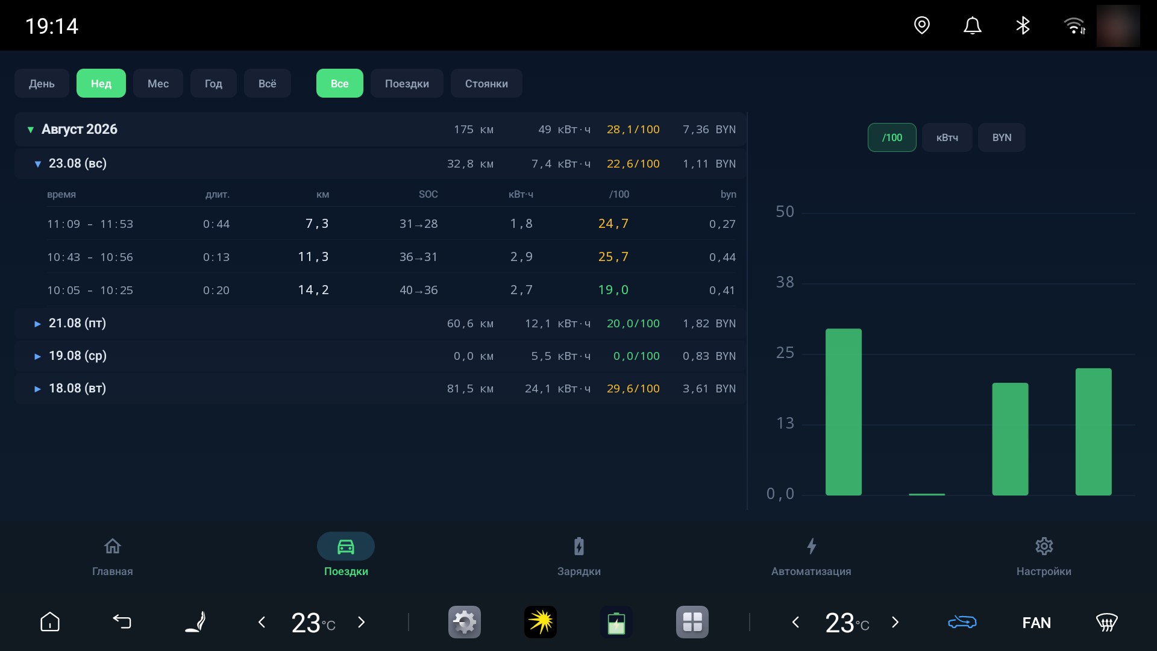Select the Все type filter
This screenshot has height=651, width=1157.
[340, 83]
